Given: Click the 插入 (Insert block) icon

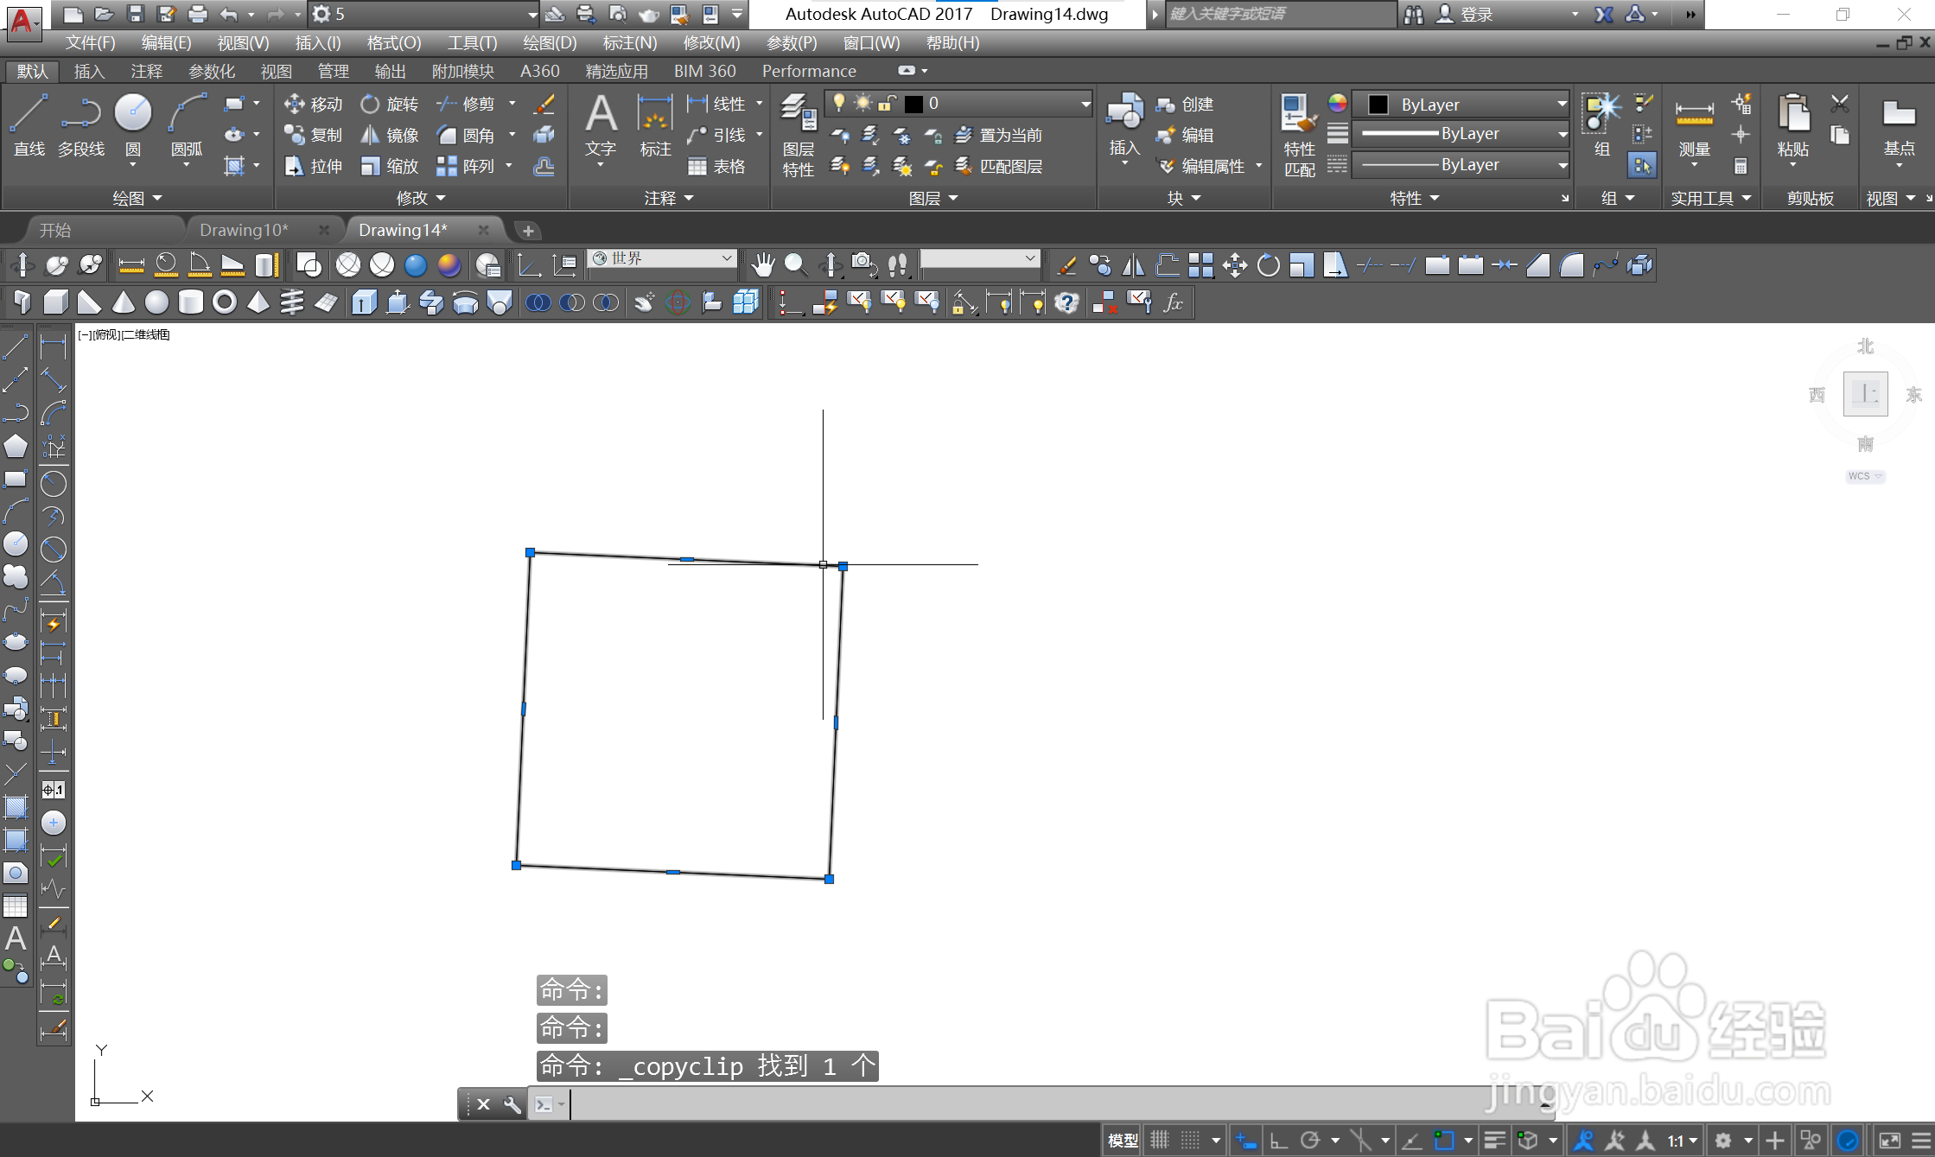Looking at the screenshot, I should click(x=1124, y=125).
